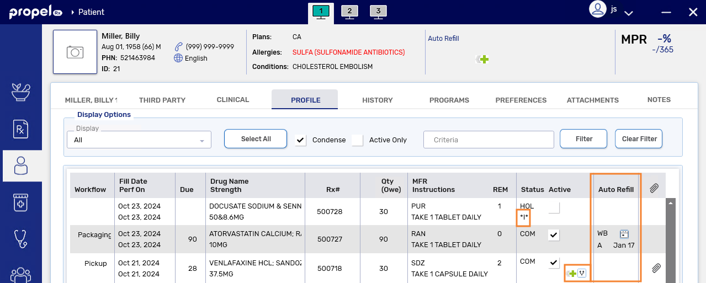Click the patient photo camera placeholder
The image size is (706, 283).
75,52
